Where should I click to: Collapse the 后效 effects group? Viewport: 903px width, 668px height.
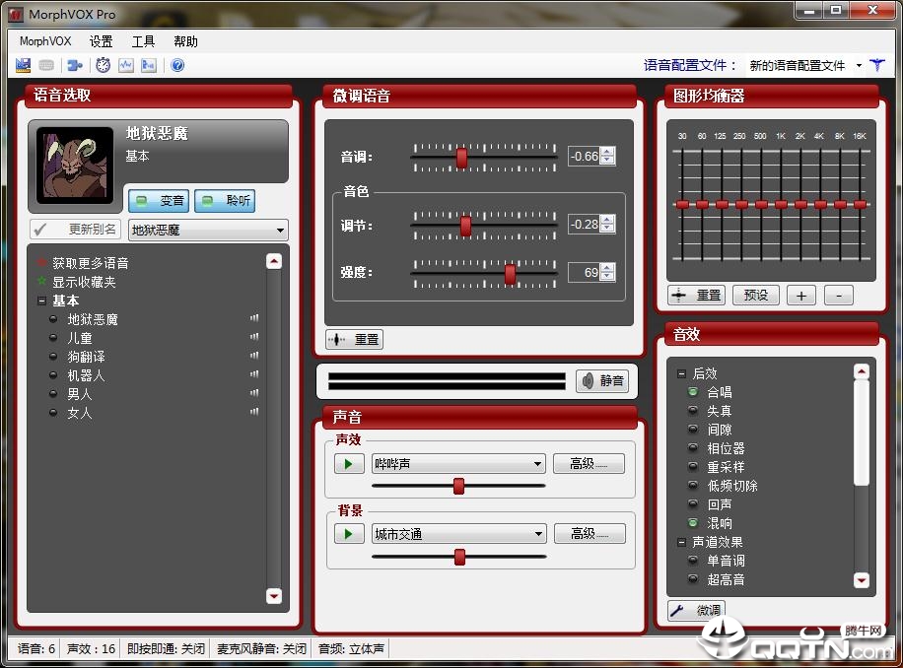pyautogui.click(x=681, y=374)
